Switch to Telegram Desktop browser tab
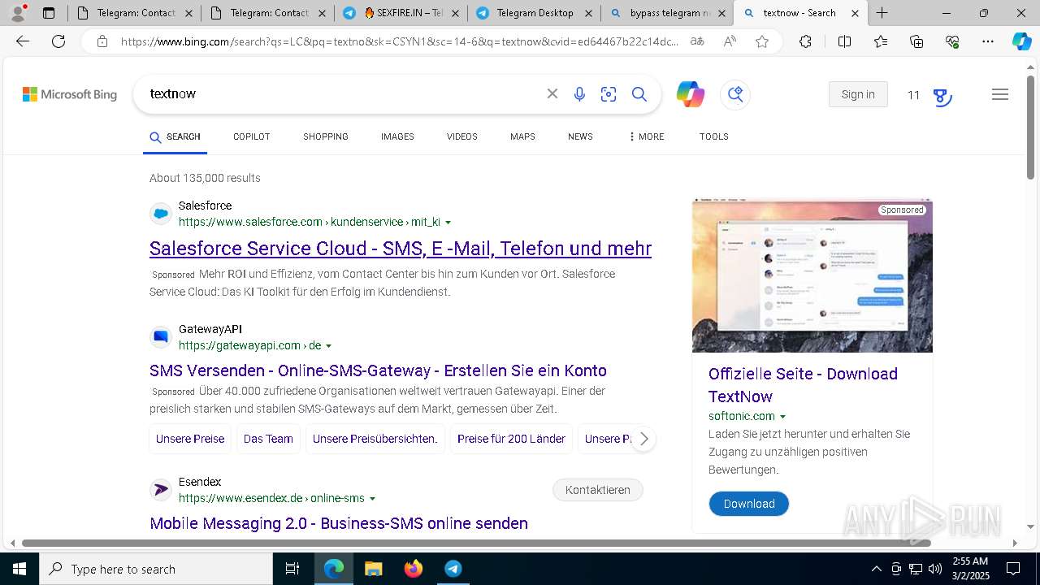1040x585 pixels. click(535, 13)
